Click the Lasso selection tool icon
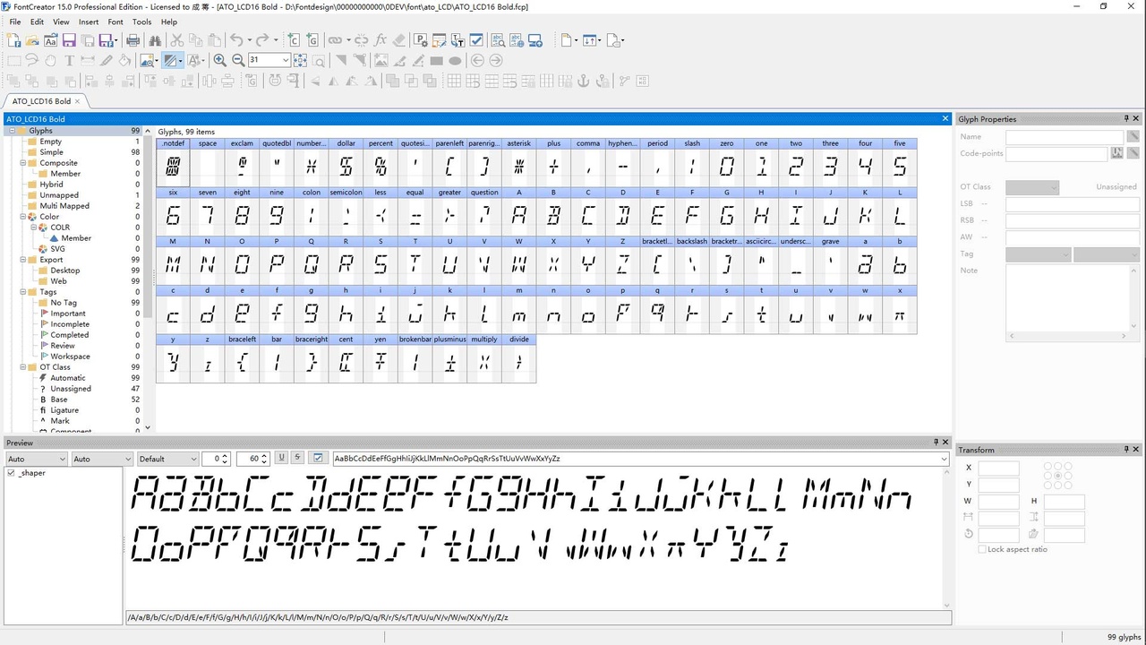 pos(31,60)
